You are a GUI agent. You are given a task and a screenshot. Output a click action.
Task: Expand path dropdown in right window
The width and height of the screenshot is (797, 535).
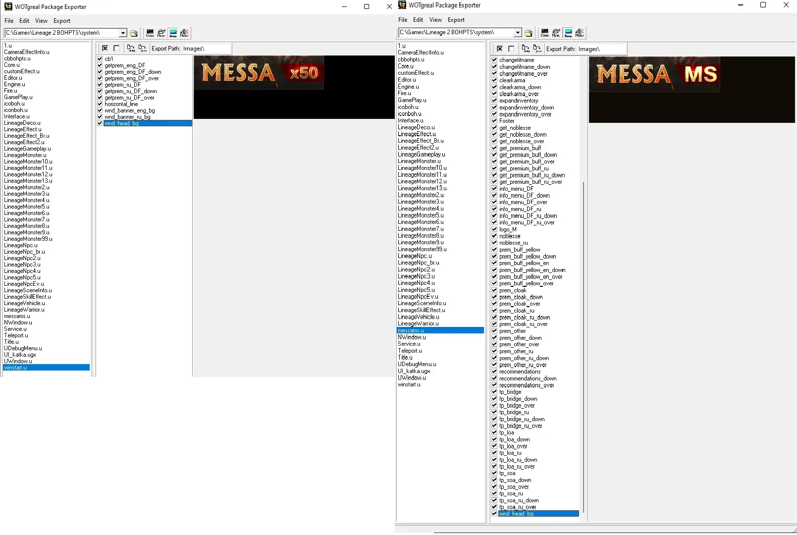(518, 33)
